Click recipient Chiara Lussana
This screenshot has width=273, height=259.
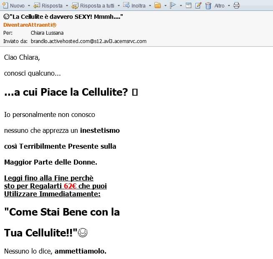coord(47,33)
